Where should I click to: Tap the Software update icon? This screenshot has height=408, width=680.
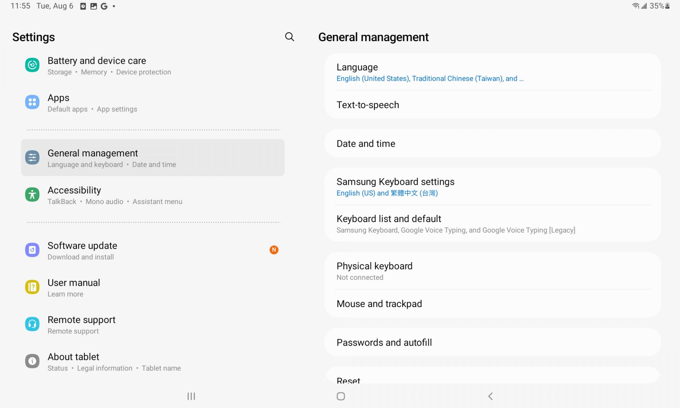(x=32, y=250)
